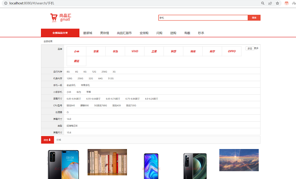Open the bookshelf photo product thumbnail
296x179 pixels.
(x=107, y=162)
